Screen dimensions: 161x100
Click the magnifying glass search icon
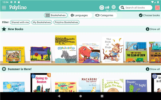pos(122,8)
